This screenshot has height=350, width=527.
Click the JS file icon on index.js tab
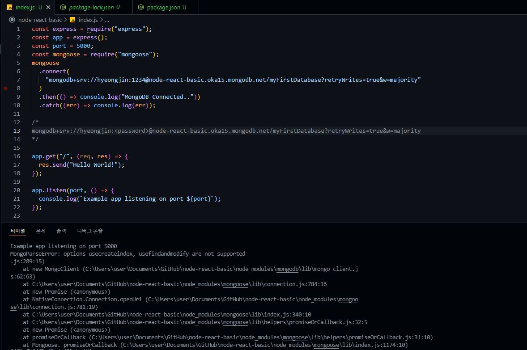pyautogui.click(x=9, y=8)
